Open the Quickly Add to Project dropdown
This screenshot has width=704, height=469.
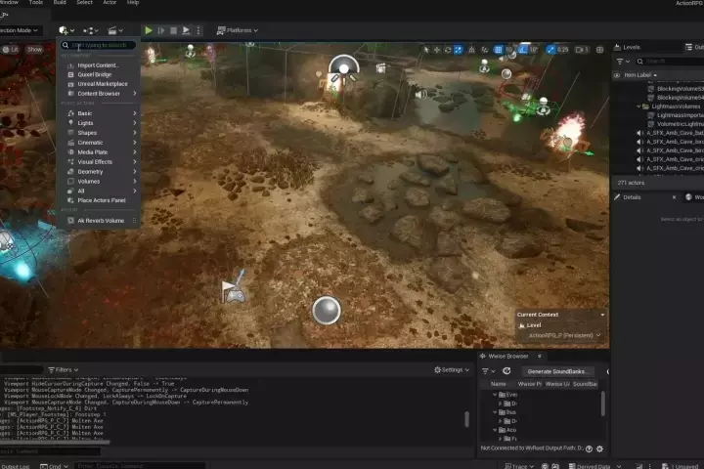(66, 30)
